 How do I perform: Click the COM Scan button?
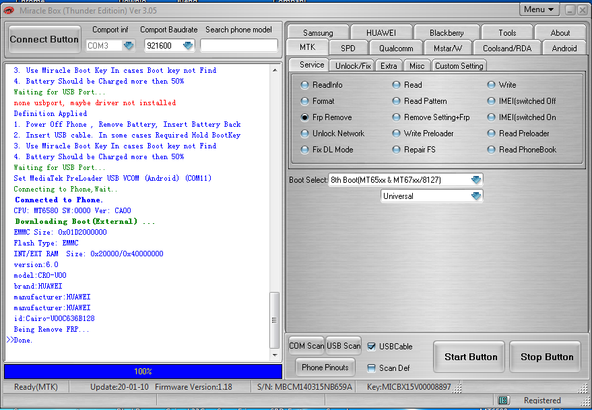pyautogui.click(x=306, y=346)
